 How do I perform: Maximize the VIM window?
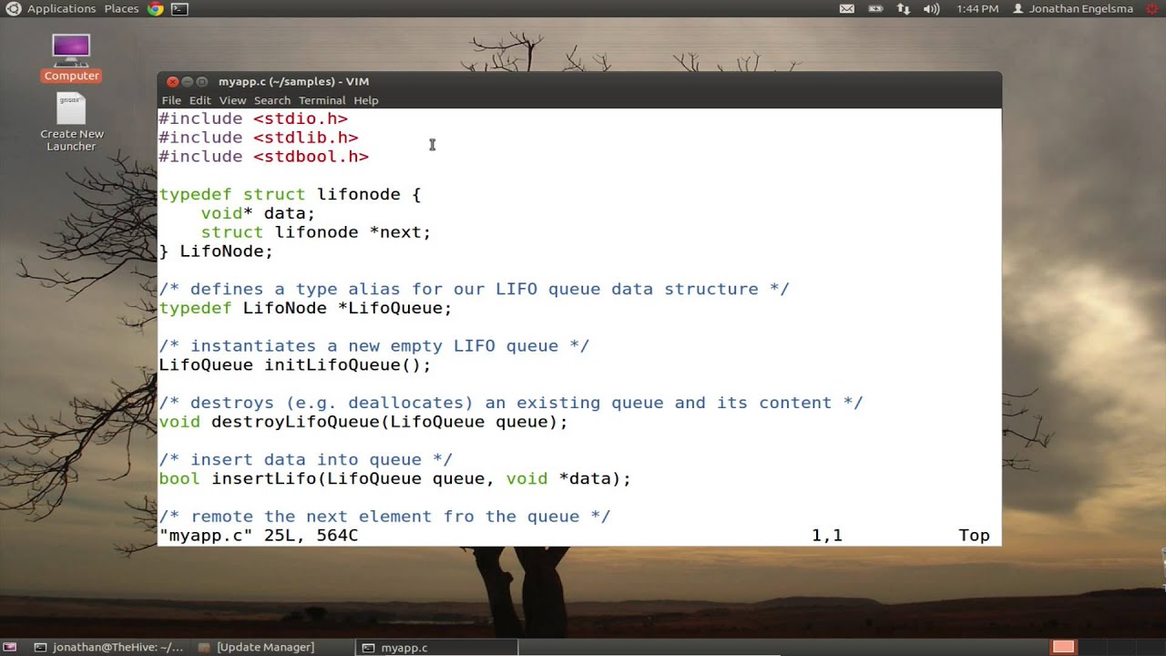(x=201, y=82)
